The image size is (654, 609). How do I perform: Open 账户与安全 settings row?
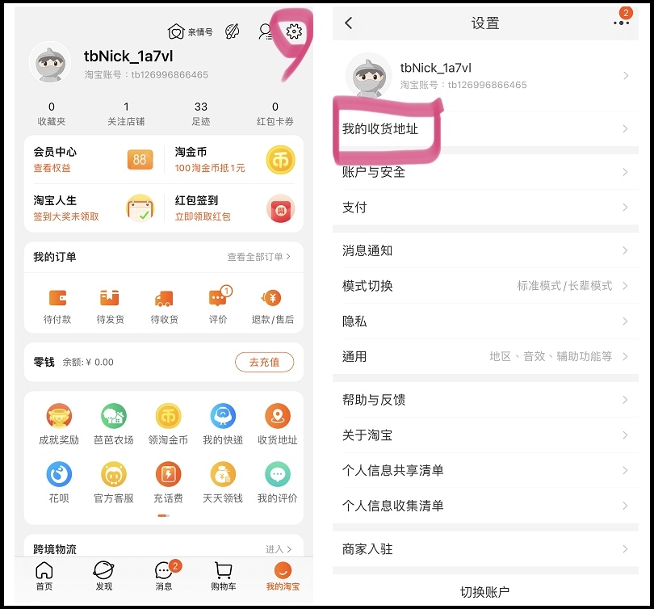[485, 172]
